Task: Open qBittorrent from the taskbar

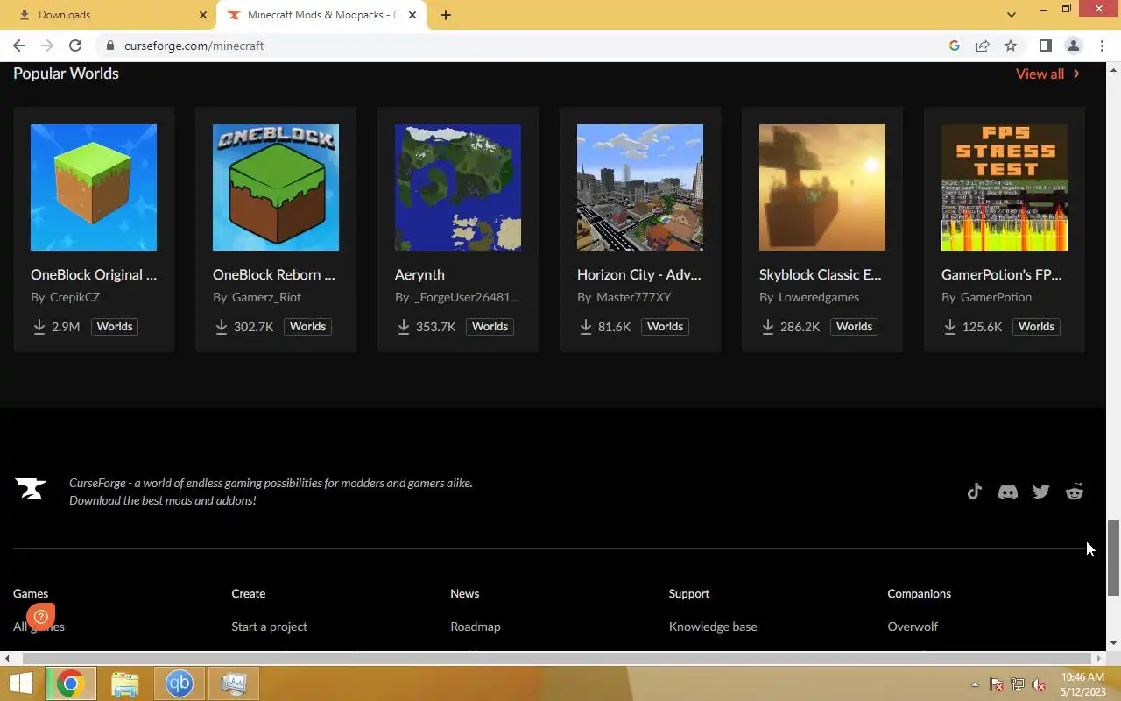Action: click(180, 683)
